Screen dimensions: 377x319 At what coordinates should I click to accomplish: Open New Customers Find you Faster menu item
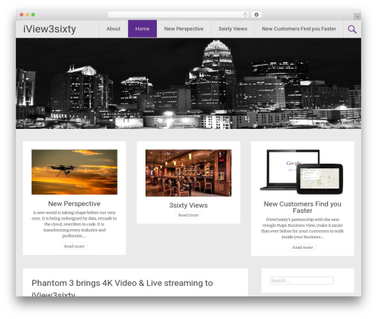(x=299, y=29)
